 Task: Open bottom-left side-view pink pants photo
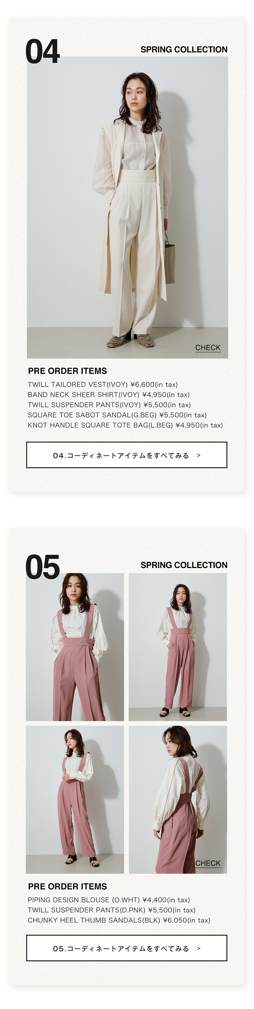pos(75,800)
